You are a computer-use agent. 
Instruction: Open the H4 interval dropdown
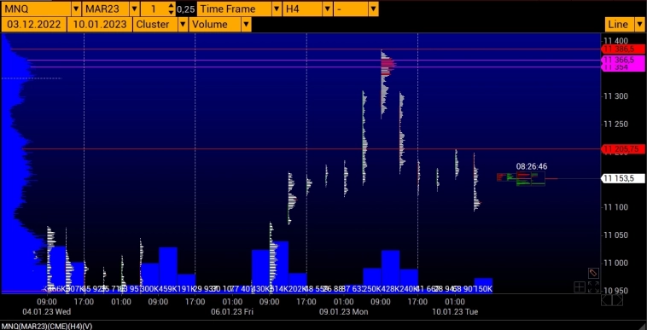[327, 9]
